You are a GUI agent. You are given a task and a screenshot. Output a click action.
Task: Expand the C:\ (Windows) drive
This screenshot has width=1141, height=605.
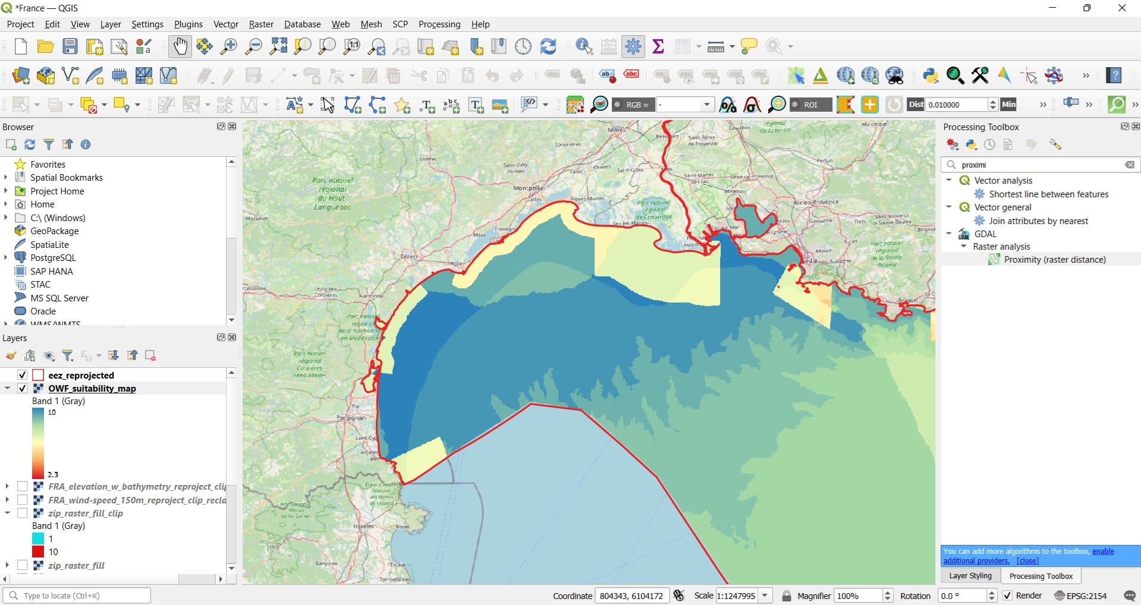[6, 218]
